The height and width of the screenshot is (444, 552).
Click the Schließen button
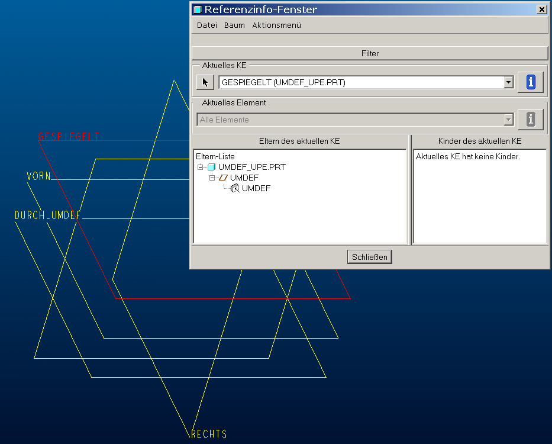point(370,257)
